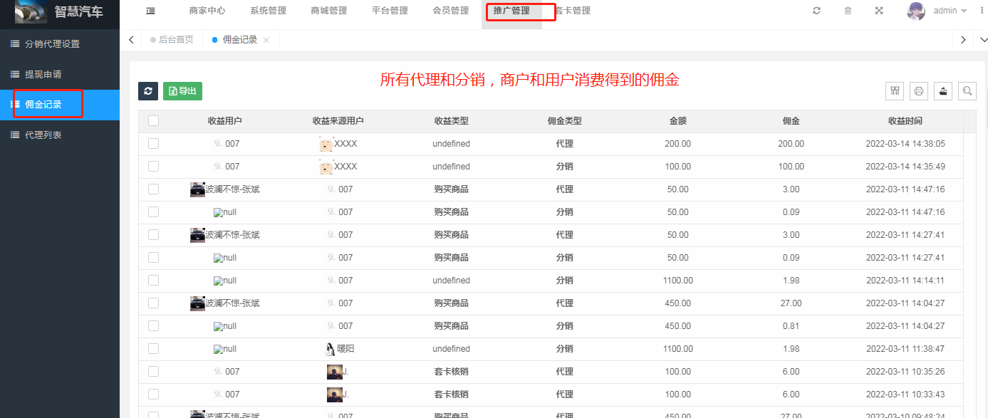The width and height of the screenshot is (988, 418).
Task: Click the 收益用户 column header
Action: click(x=225, y=121)
